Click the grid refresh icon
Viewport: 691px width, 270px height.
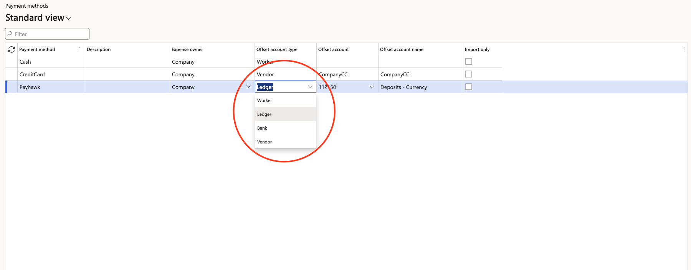[12, 49]
